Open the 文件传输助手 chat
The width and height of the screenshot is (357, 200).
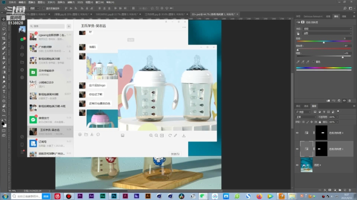pos(50,72)
